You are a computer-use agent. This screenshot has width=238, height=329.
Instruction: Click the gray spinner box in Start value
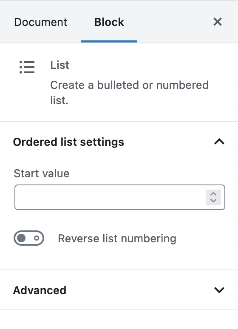(x=213, y=197)
